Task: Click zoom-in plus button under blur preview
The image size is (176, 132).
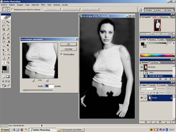Action: (47, 80)
